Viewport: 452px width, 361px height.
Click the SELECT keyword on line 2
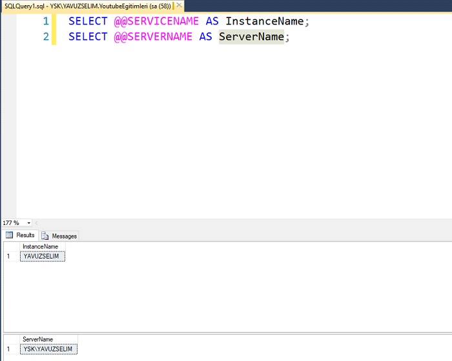click(88, 37)
